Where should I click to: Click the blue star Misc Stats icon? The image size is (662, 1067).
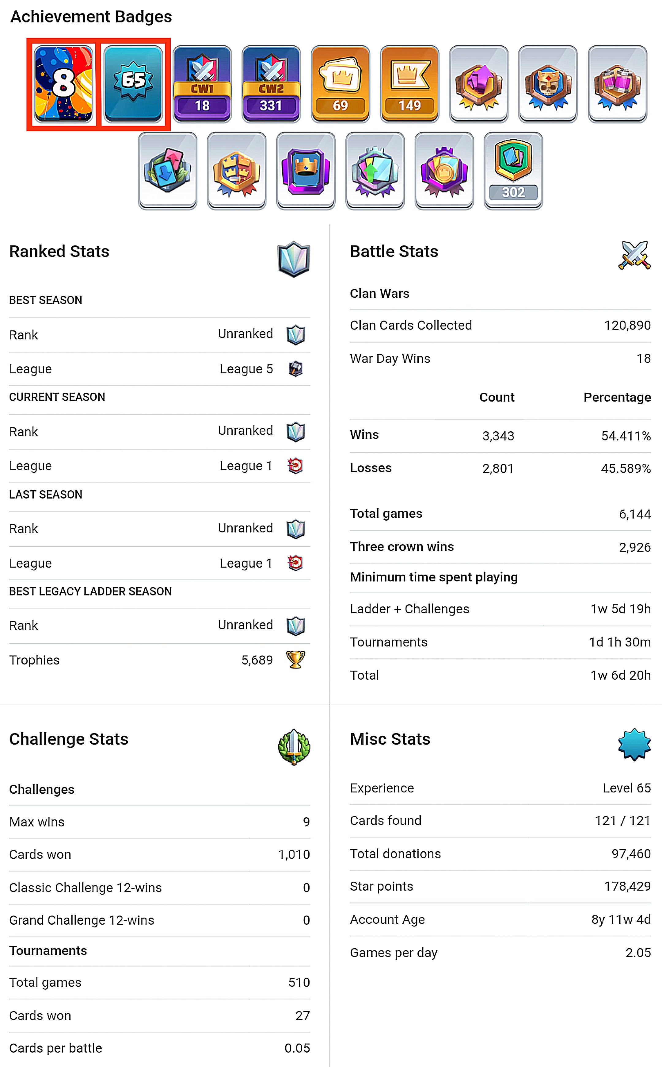[x=634, y=745]
